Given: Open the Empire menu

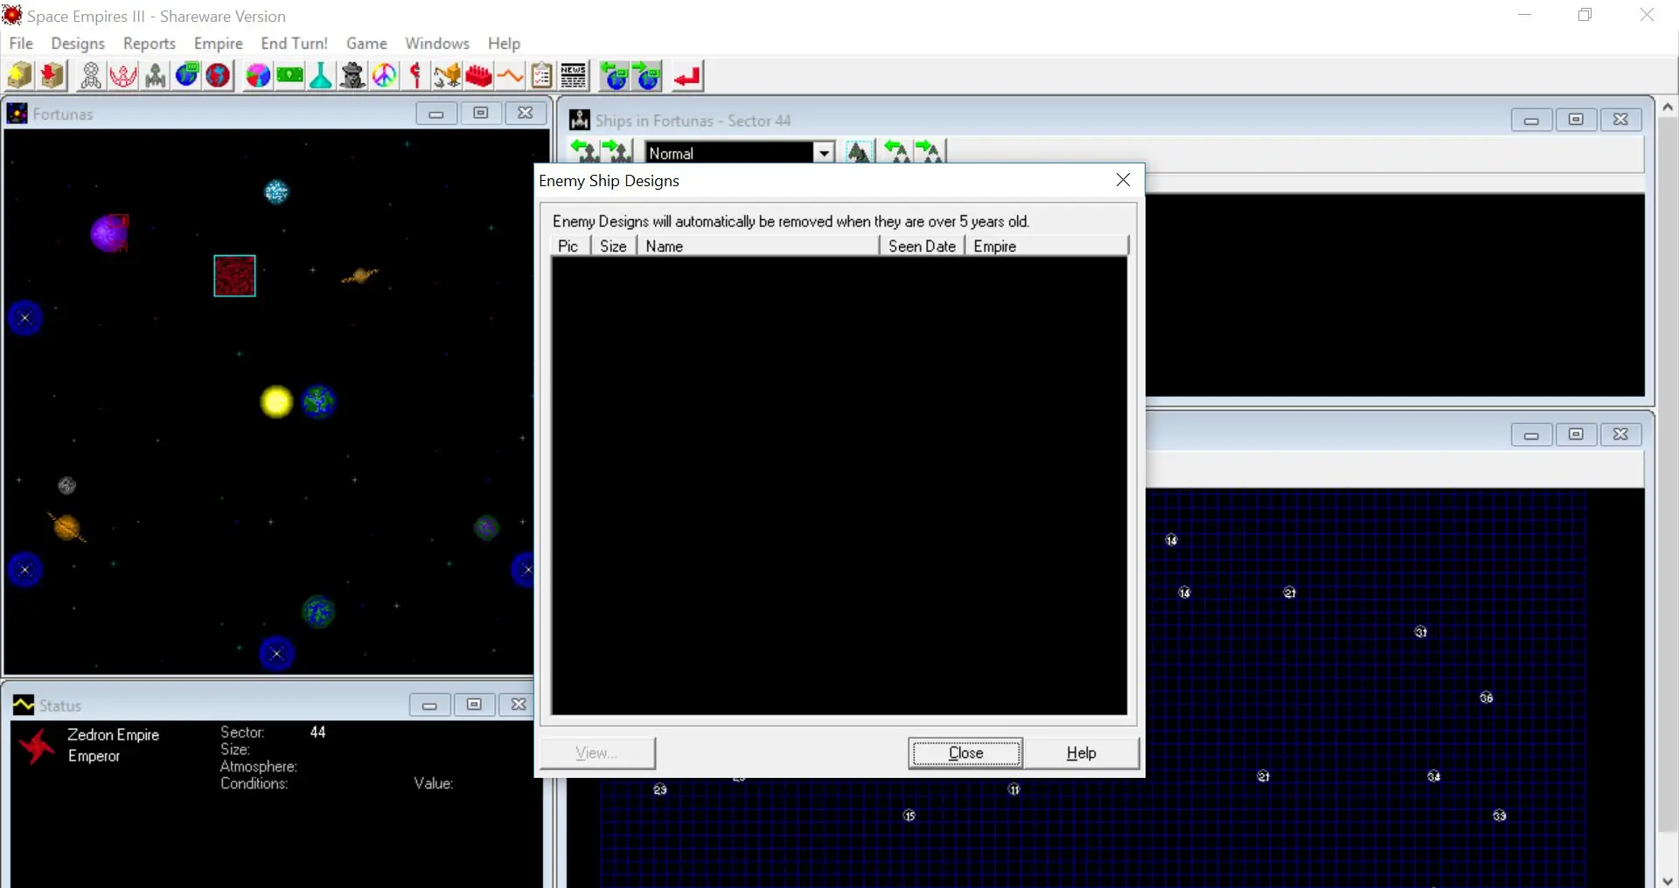Looking at the screenshot, I should 219,43.
